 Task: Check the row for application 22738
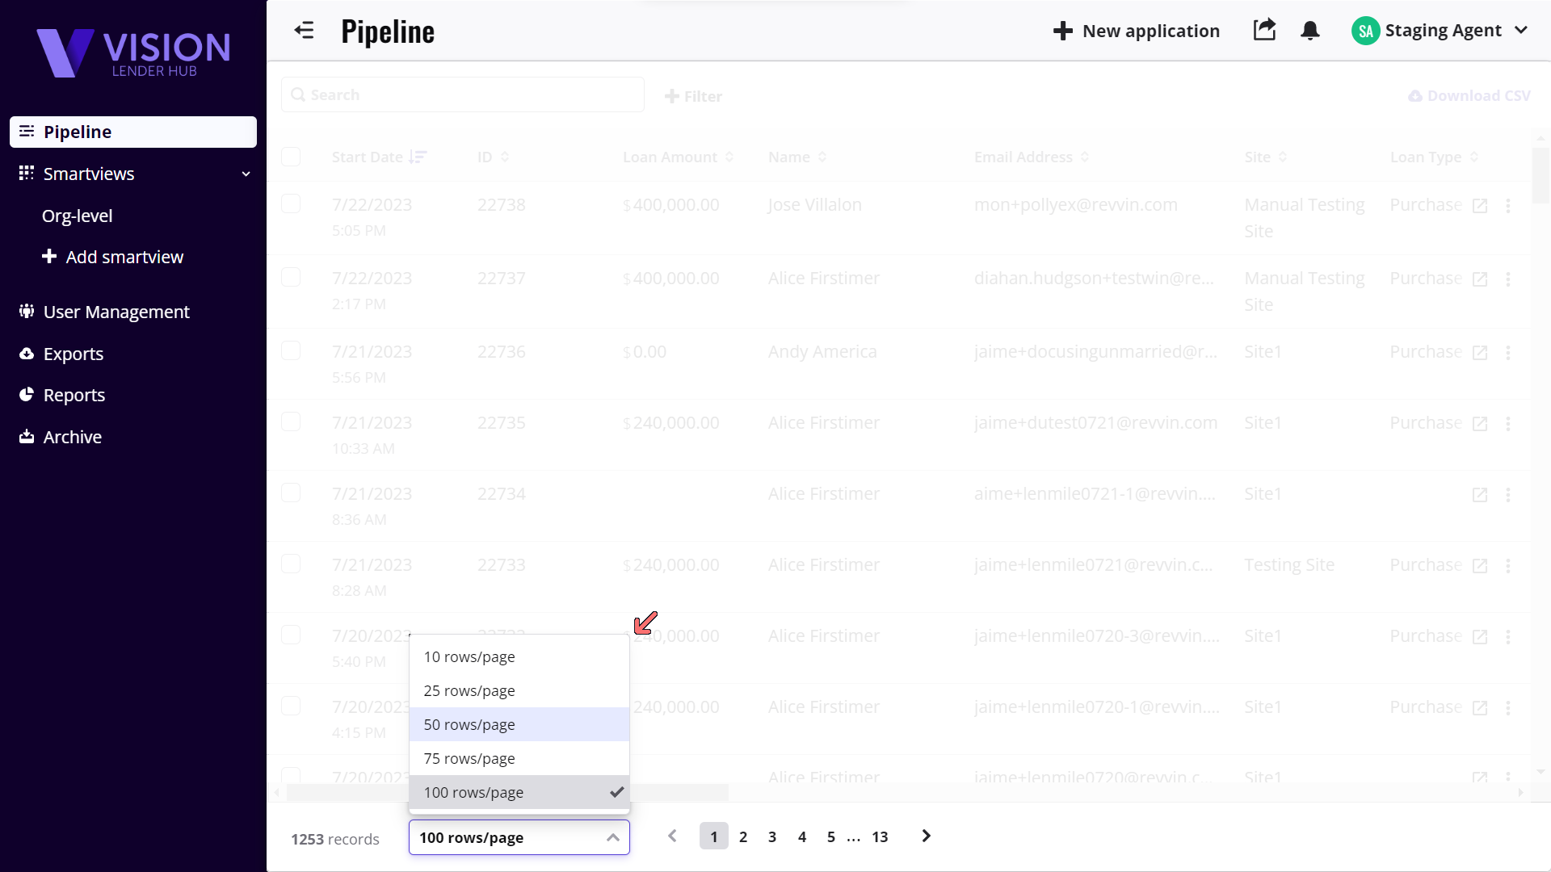pos(291,204)
